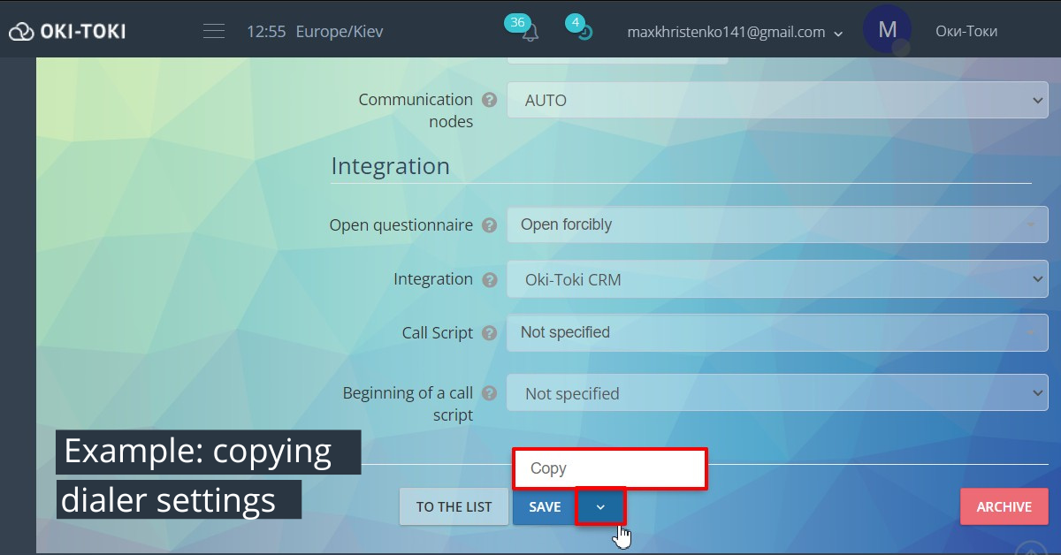The height and width of the screenshot is (555, 1061).
Task: Open the account email dropdown menu
Action: coord(735,32)
